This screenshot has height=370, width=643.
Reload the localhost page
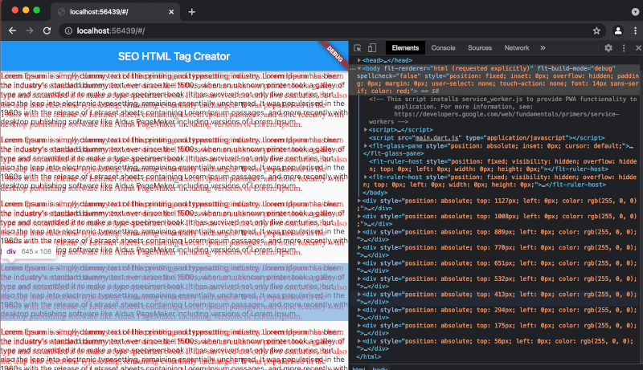point(47,30)
